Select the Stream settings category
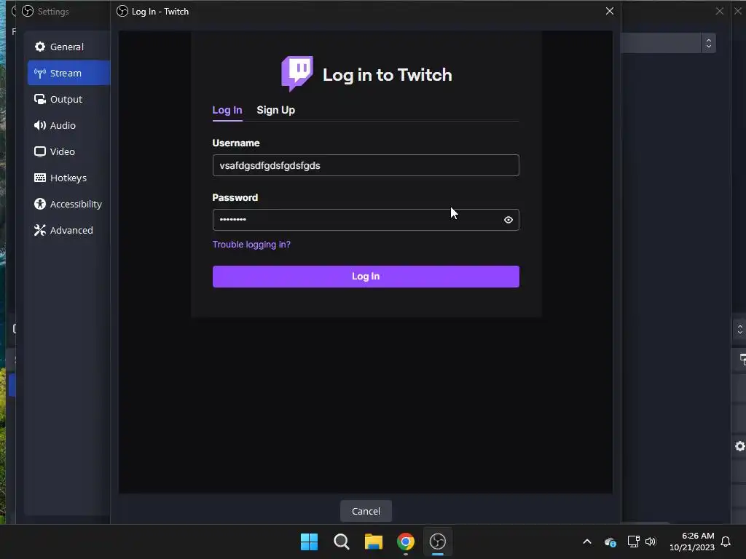 68,73
